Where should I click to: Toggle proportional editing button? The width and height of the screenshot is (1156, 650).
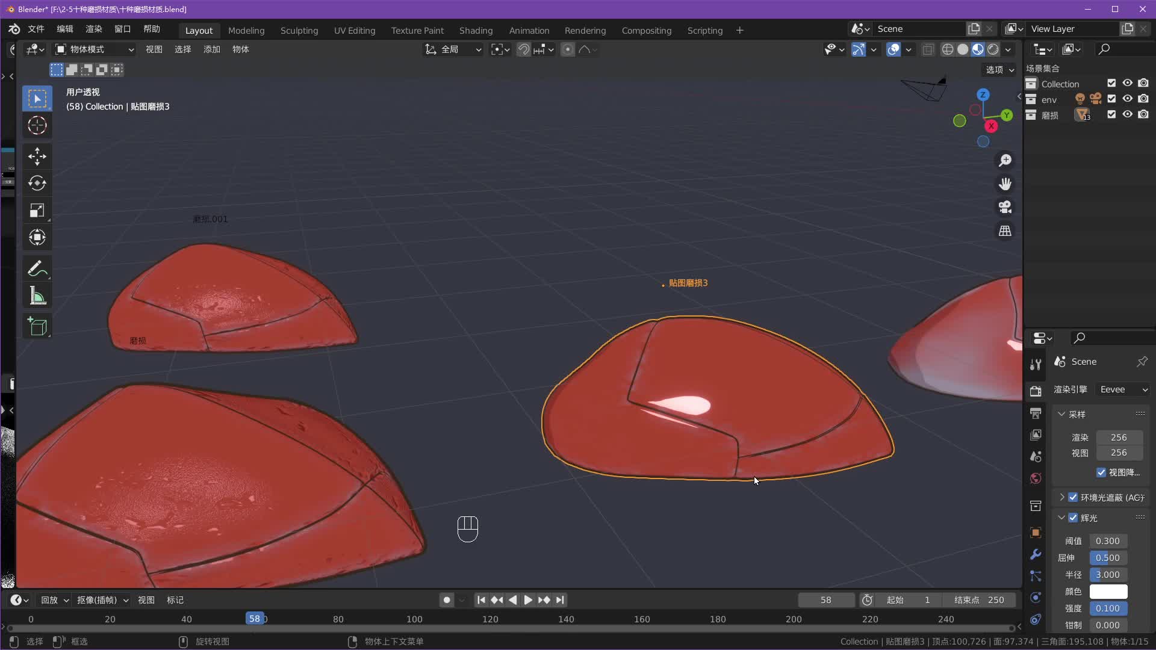tap(567, 49)
